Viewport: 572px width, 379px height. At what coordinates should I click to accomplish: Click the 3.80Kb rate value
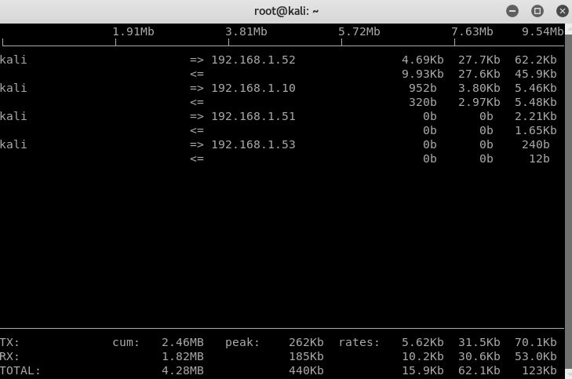point(479,88)
